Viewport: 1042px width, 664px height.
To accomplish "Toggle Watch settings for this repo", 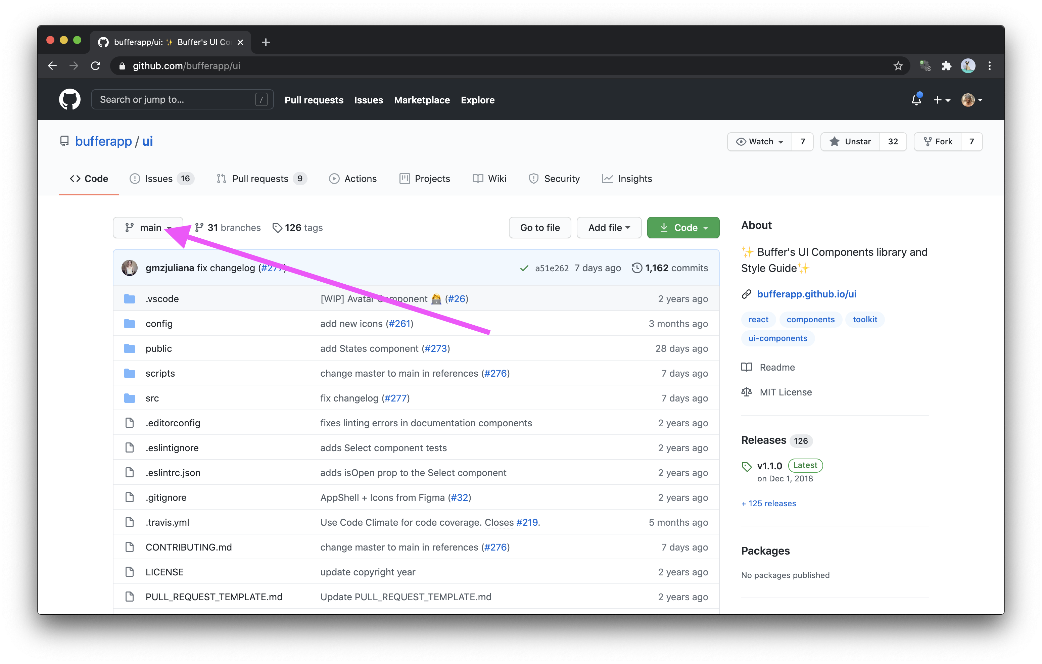I will 759,142.
